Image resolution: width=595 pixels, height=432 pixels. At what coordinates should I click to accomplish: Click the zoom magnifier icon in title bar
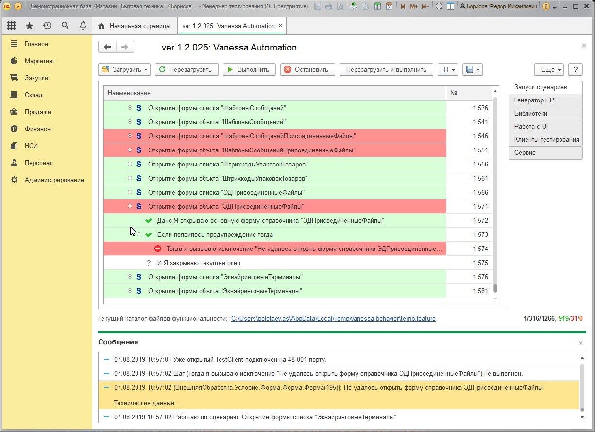439,7
